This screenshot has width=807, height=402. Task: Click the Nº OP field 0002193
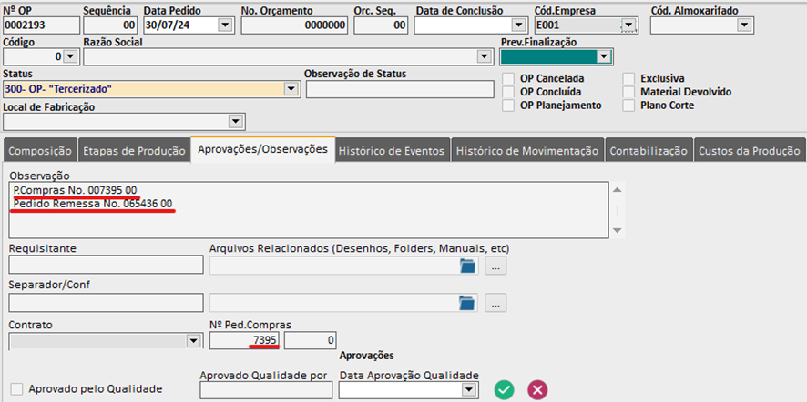(41, 25)
